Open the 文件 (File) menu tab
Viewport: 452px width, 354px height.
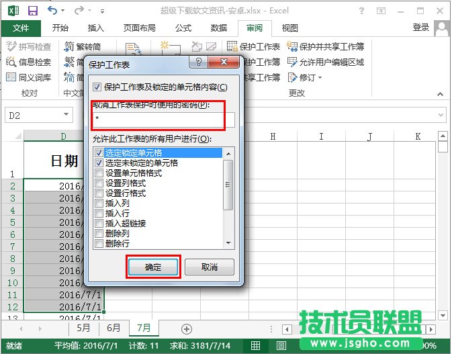tap(21, 28)
